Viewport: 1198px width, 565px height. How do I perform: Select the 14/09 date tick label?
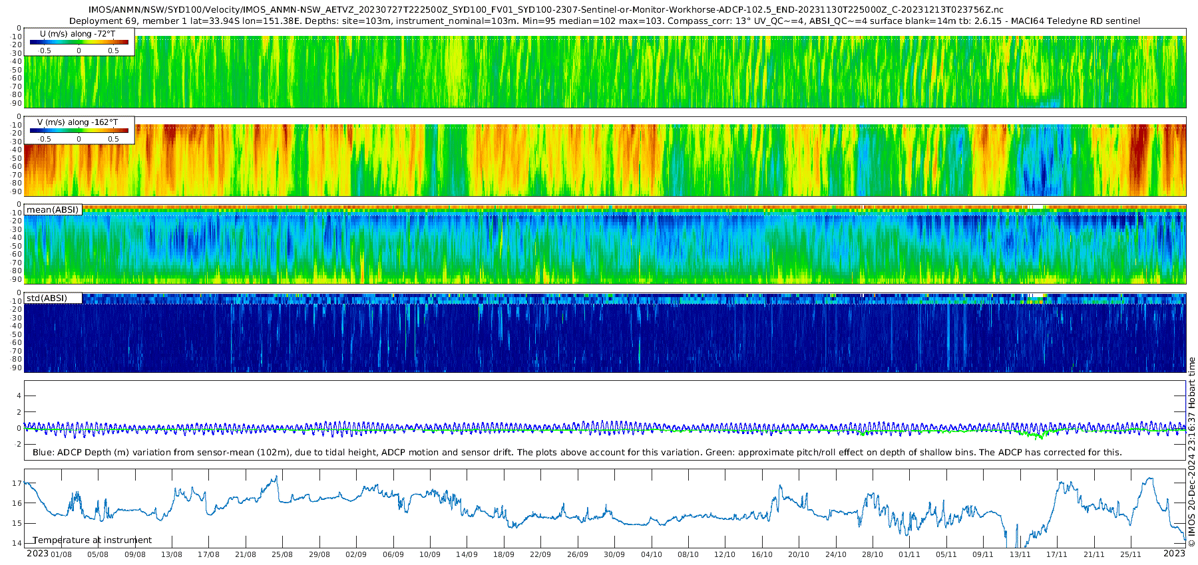(x=467, y=554)
